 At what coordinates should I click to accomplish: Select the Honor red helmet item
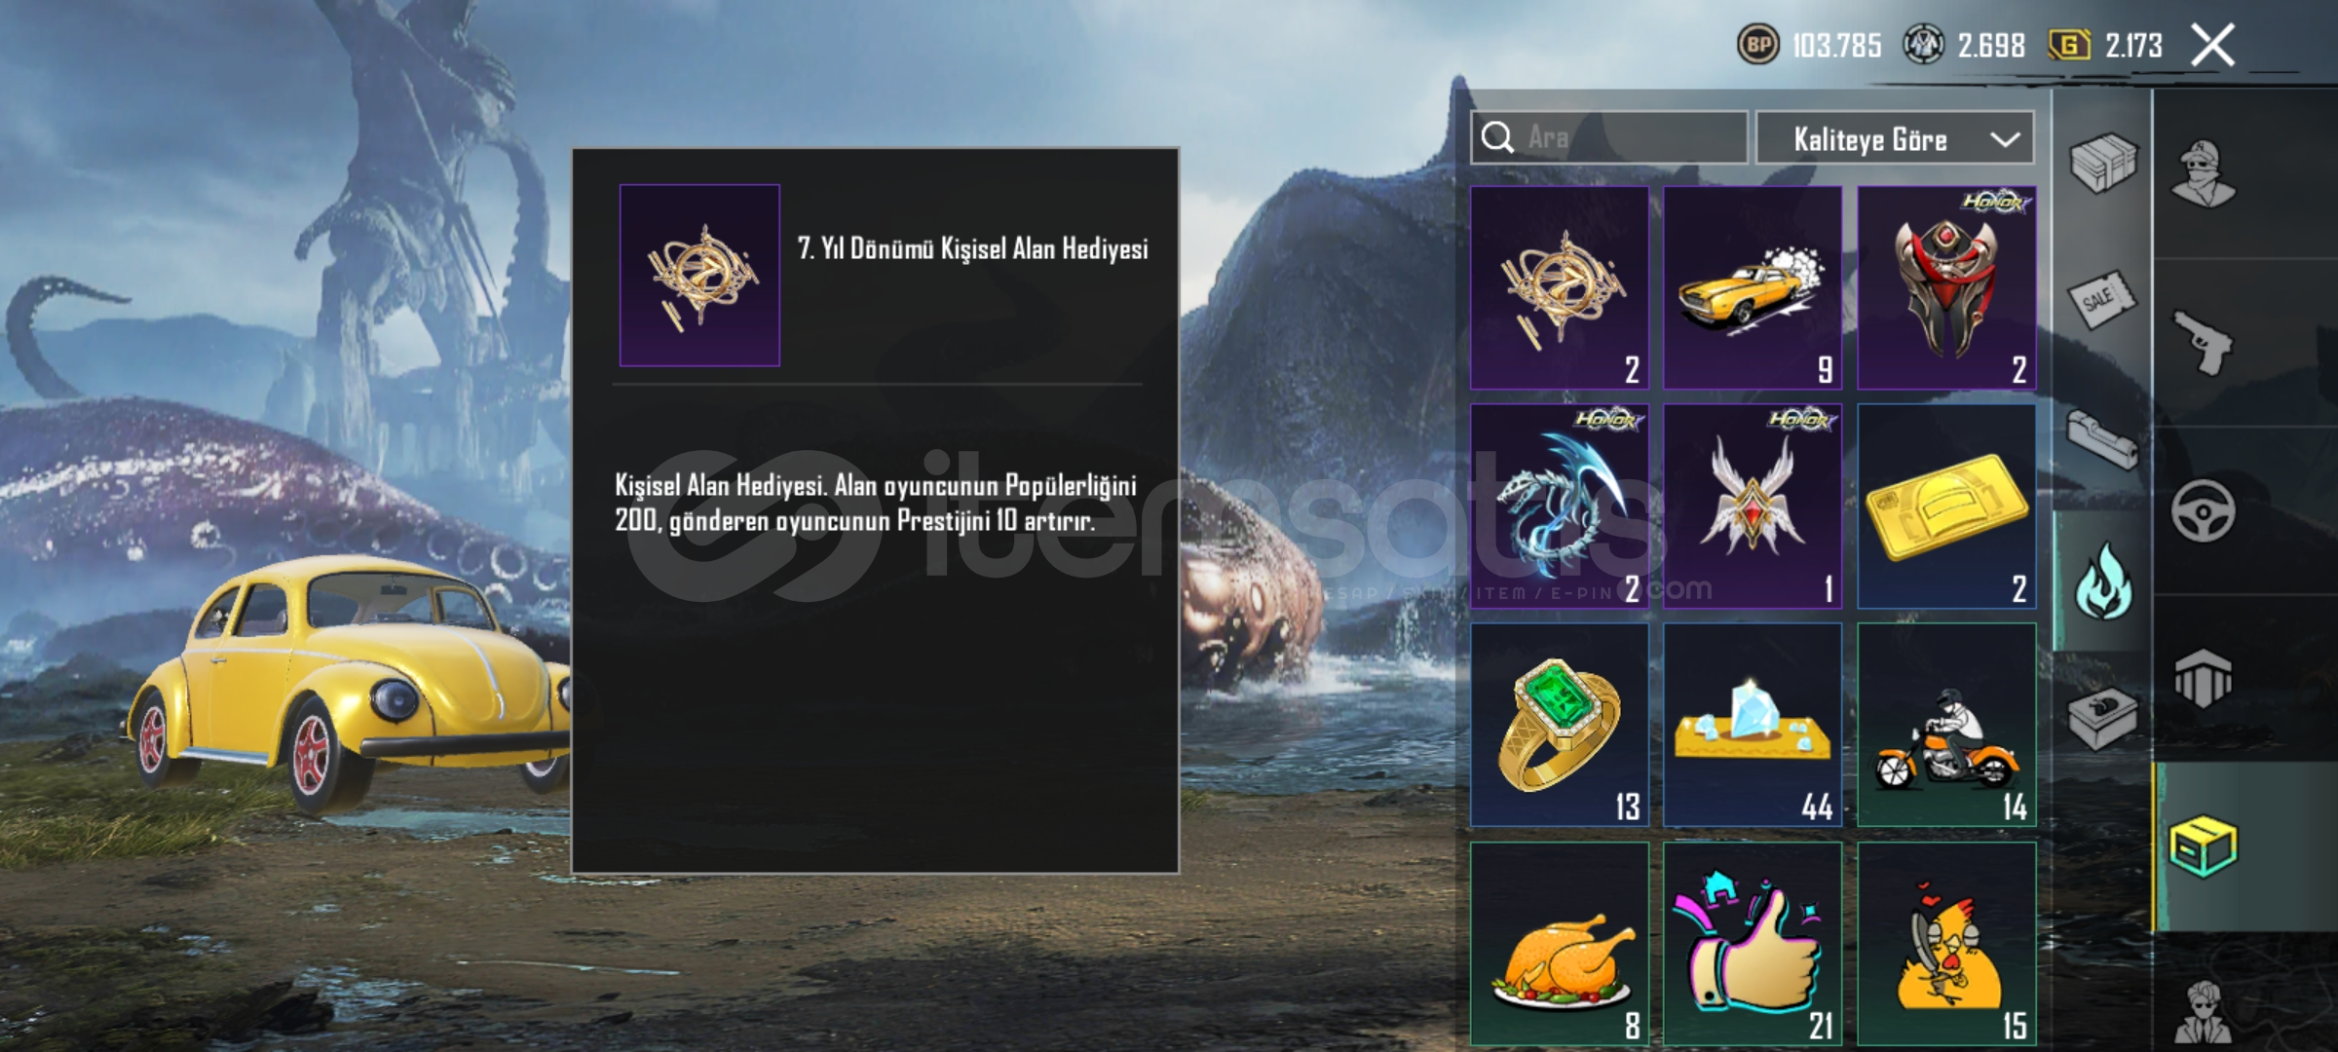pyautogui.click(x=1946, y=288)
